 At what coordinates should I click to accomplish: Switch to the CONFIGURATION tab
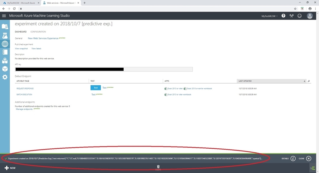coord(38,32)
